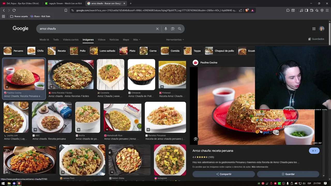Viewport: 331px width, 186px height.
Task: Open the Leo AI sparkle icon
Action: pos(317,10)
